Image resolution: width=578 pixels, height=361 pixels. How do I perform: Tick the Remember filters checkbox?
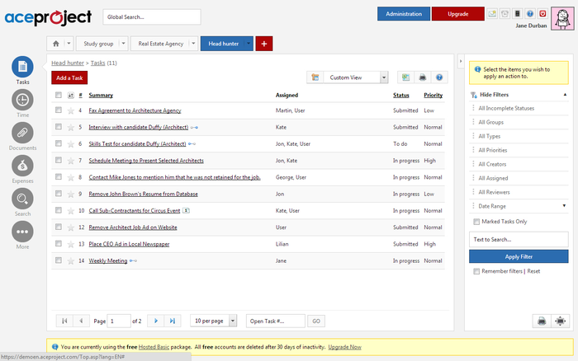click(476, 271)
